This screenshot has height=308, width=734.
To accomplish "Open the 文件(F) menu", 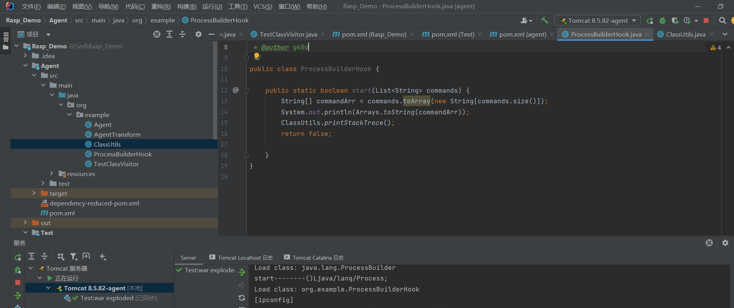I will (31, 6).
